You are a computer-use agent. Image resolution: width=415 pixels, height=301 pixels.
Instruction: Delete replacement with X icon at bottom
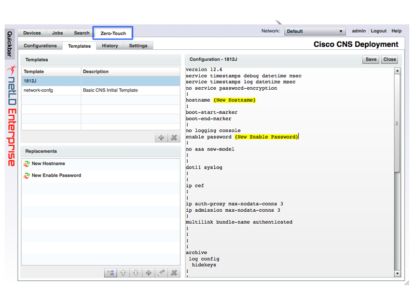(174, 272)
